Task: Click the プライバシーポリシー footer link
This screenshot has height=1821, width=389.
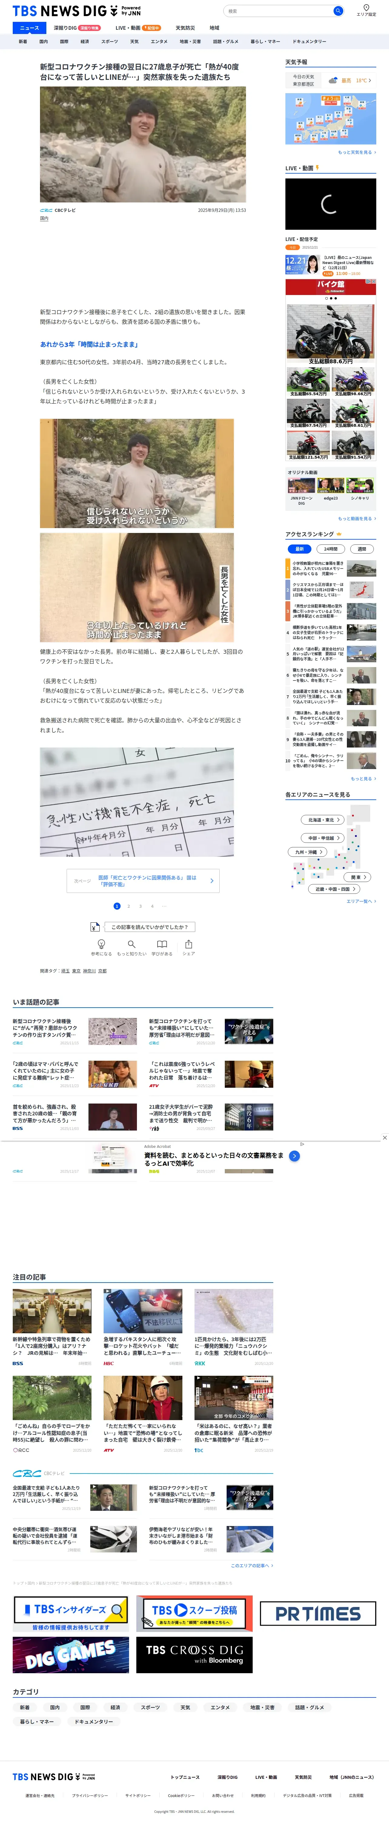Action: 90,1795
